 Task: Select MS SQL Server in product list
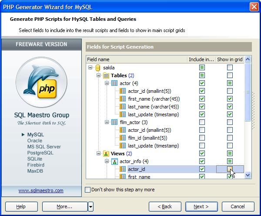[x=44, y=147]
